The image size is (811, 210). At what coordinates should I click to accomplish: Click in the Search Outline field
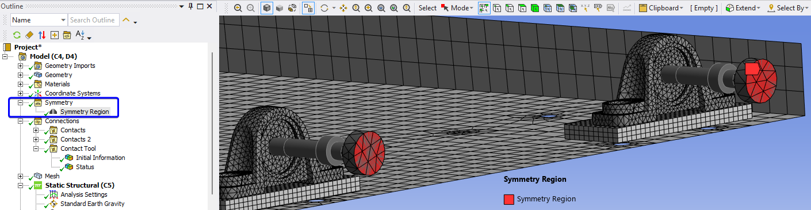click(94, 20)
